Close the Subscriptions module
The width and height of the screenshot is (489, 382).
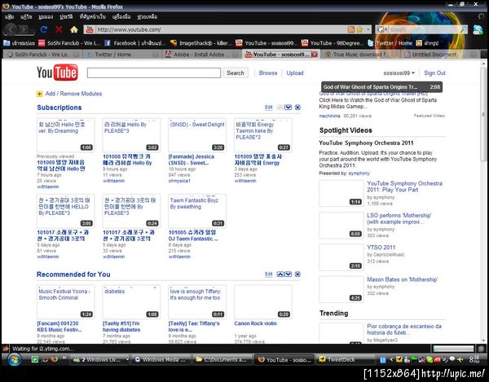coord(297,108)
